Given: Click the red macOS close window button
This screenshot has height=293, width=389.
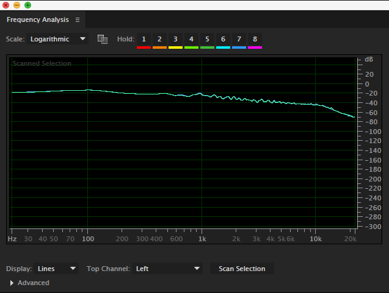Looking at the screenshot, I should tap(5, 5).
